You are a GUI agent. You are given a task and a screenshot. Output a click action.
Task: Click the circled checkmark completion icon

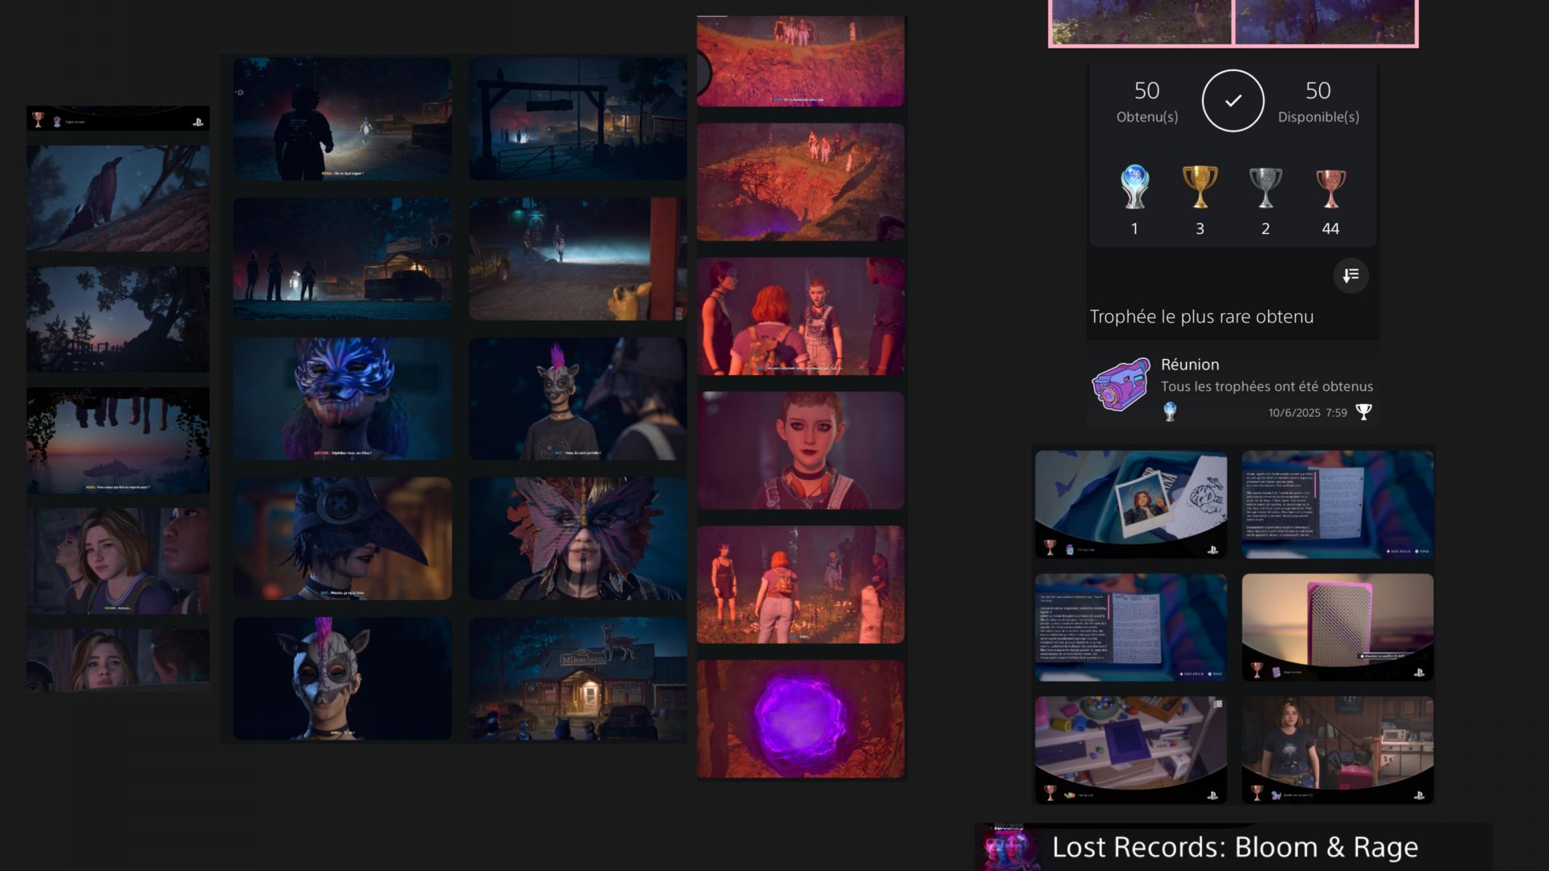coord(1233,101)
